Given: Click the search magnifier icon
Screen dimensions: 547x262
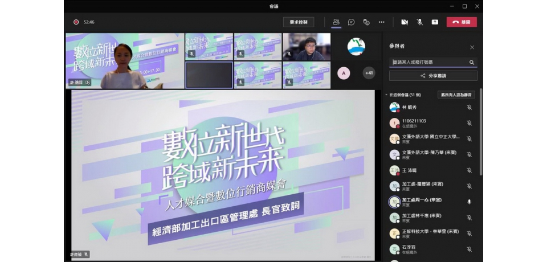Looking at the screenshot, I should pyautogui.click(x=472, y=62).
